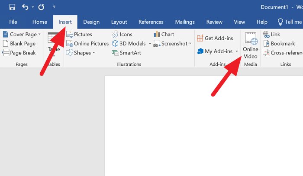Expand the Shapes dropdown menu
This screenshot has width=303, height=176.
tap(94, 53)
